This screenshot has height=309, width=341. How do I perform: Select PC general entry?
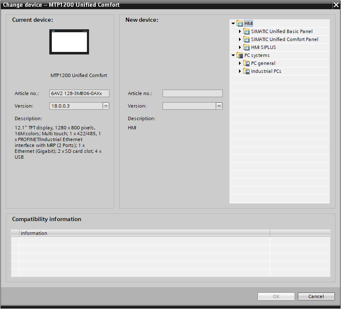coord(263,63)
